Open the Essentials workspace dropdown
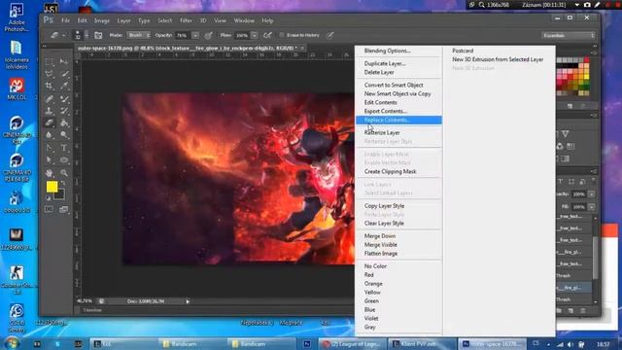The width and height of the screenshot is (622, 350). coord(569,35)
